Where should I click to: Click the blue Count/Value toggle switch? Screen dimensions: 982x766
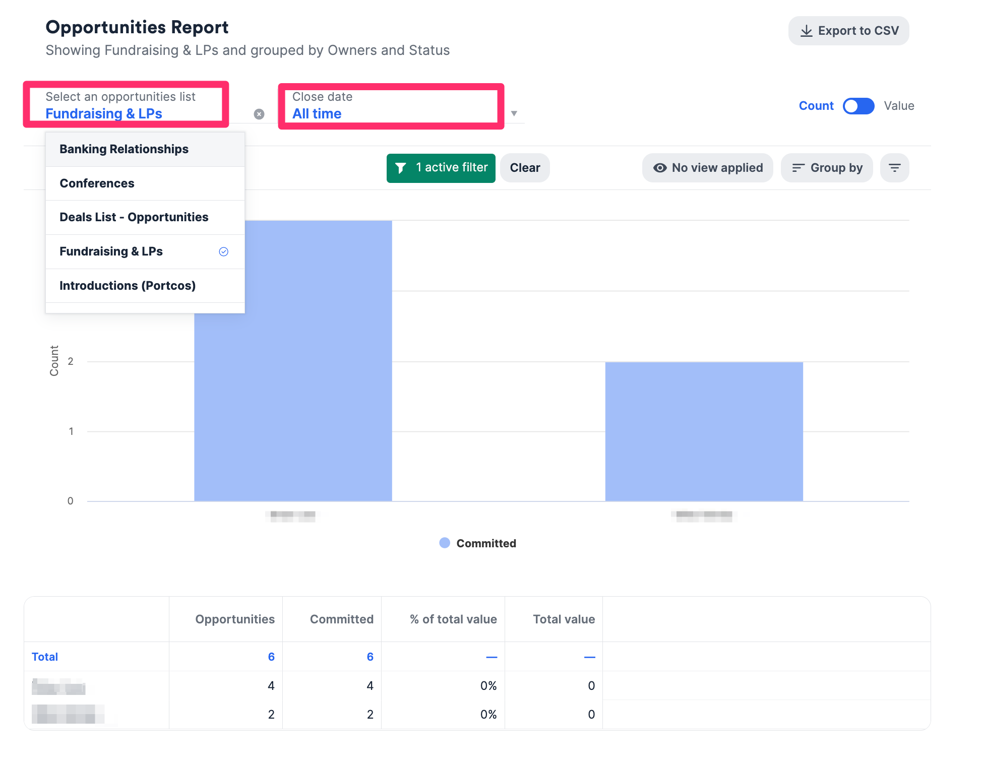click(858, 106)
